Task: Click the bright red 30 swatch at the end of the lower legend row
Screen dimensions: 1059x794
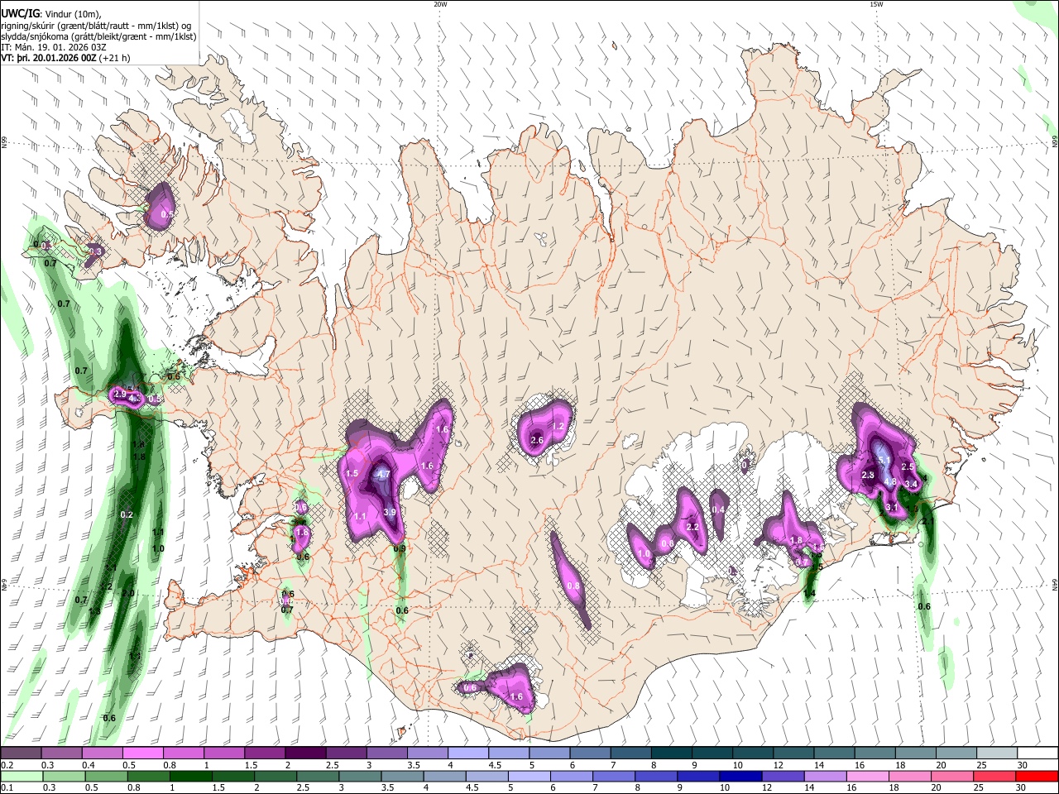Action: (1037, 776)
